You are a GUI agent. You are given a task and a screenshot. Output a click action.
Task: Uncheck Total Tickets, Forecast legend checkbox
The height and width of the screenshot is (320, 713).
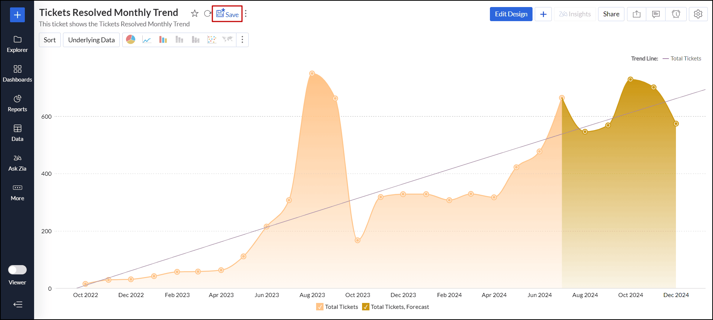click(x=366, y=307)
